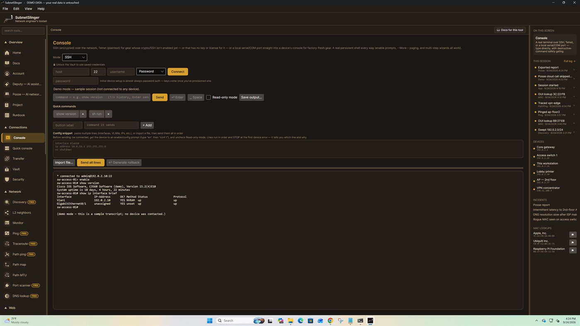Open the L2 neighbors icon
580x326 pixels.
(x=7, y=213)
